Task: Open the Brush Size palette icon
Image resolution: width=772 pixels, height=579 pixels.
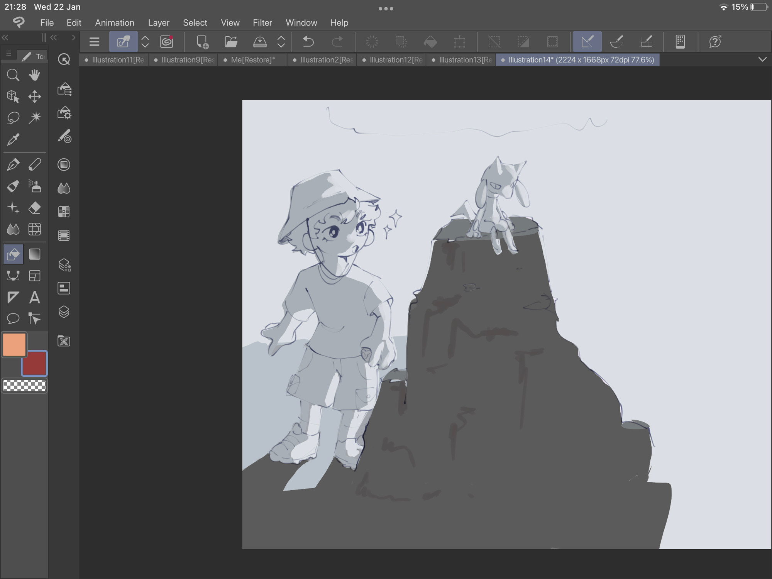Action: (64, 136)
